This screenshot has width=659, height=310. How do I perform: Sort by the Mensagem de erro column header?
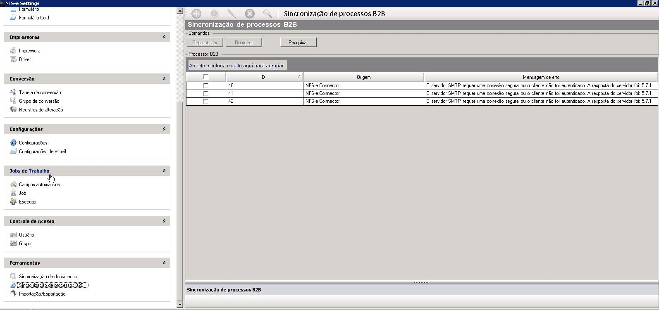pyautogui.click(x=541, y=77)
